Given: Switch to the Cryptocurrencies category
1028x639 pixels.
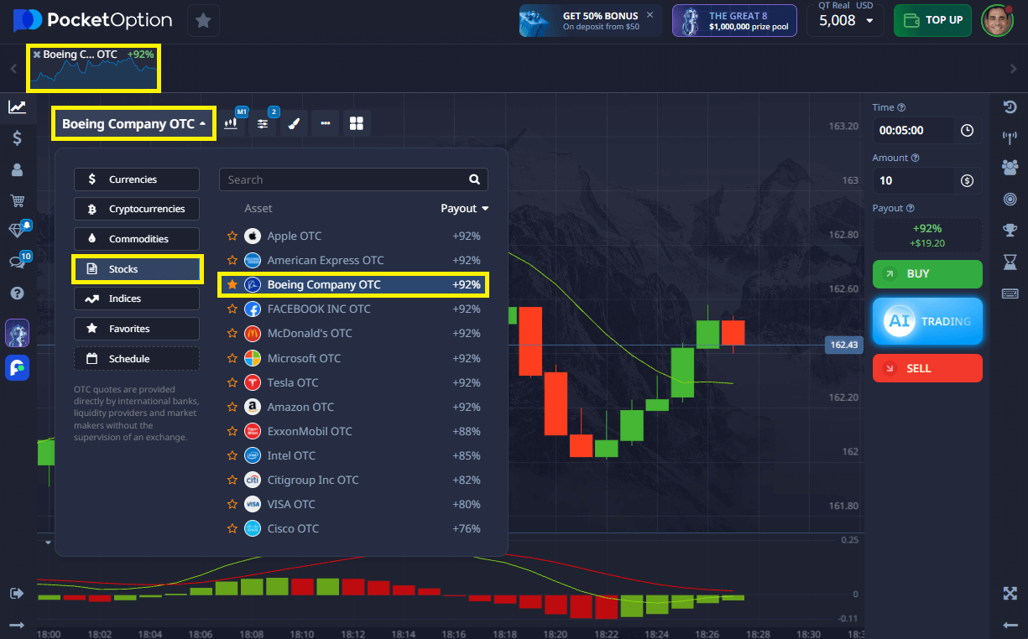Looking at the screenshot, I should (137, 209).
